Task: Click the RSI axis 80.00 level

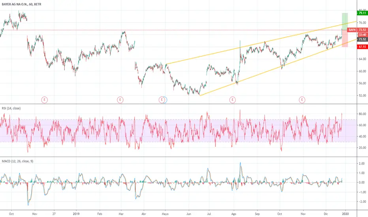Action: click(362, 114)
